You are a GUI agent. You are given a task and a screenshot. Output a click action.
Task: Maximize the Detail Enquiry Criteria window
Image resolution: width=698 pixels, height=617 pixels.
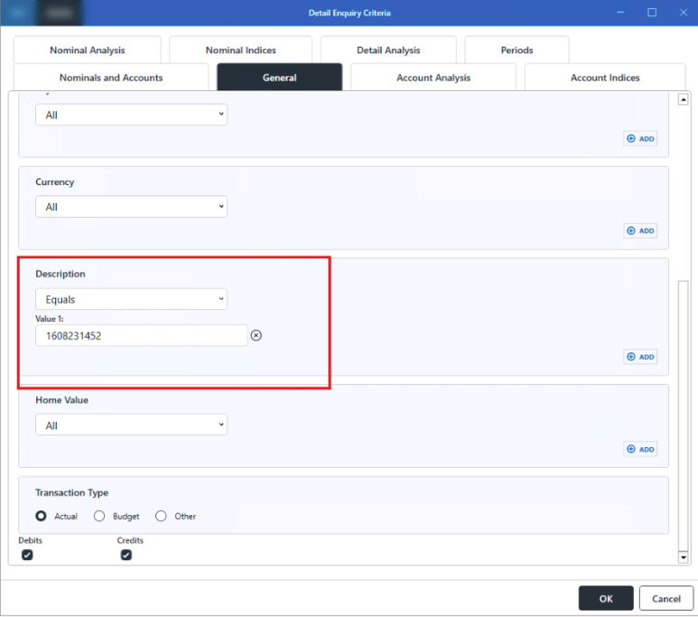tap(652, 13)
